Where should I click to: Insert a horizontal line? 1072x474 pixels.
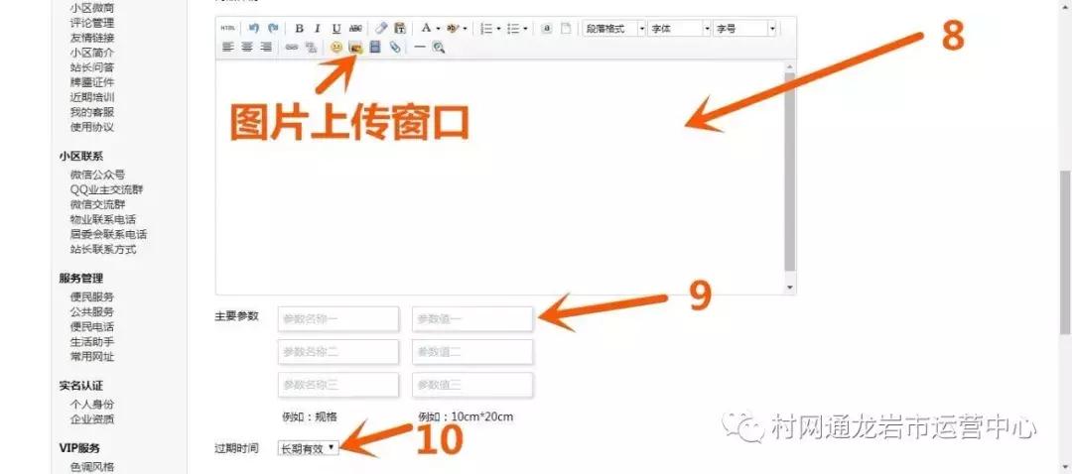coord(420,48)
